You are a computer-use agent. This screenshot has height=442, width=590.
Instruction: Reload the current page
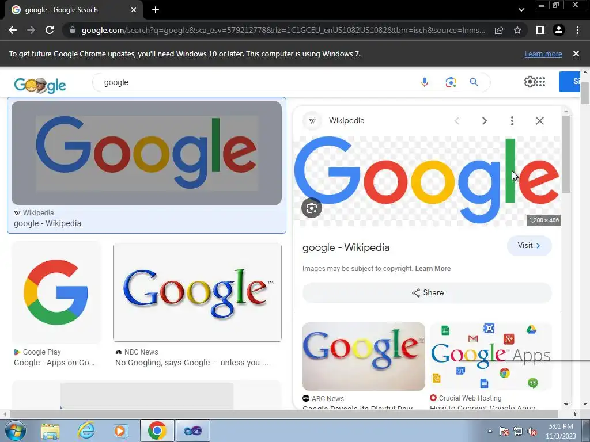[x=50, y=30]
